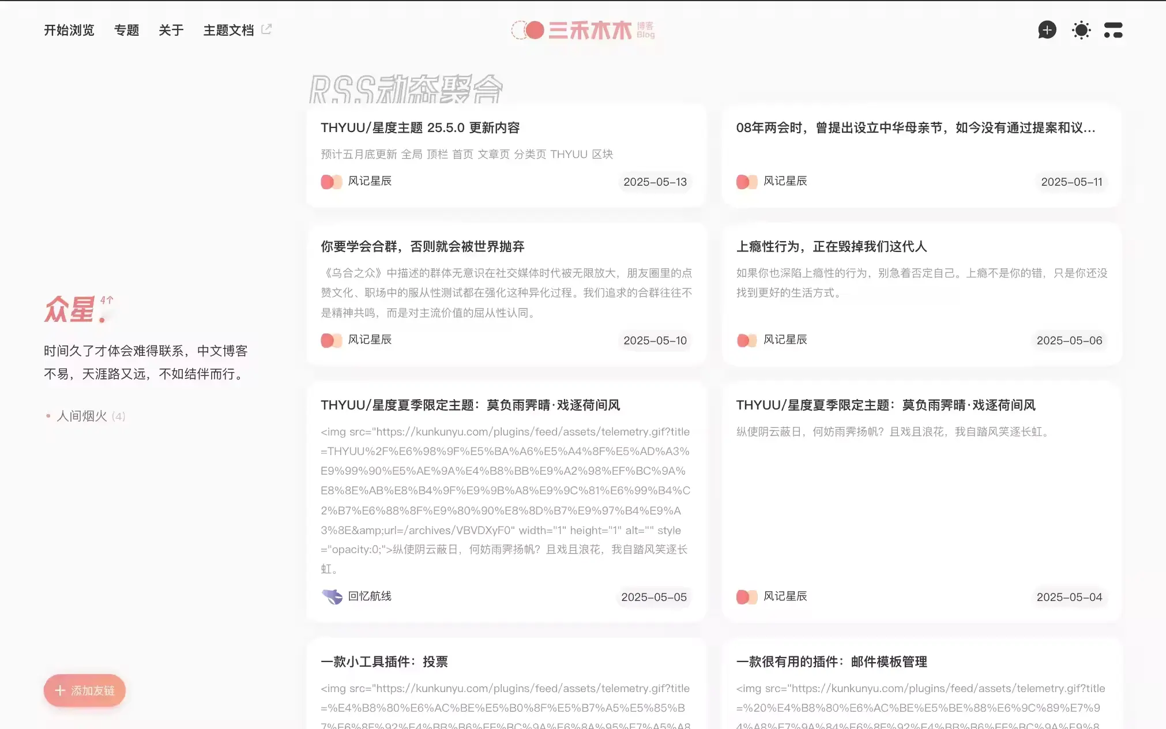The height and width of the screenshot is (729, 1166).
Task: Go to the 关于 page
Action: [171, 30]
